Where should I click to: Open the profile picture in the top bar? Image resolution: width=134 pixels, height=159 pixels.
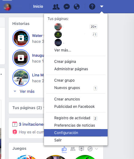point(7,7)
